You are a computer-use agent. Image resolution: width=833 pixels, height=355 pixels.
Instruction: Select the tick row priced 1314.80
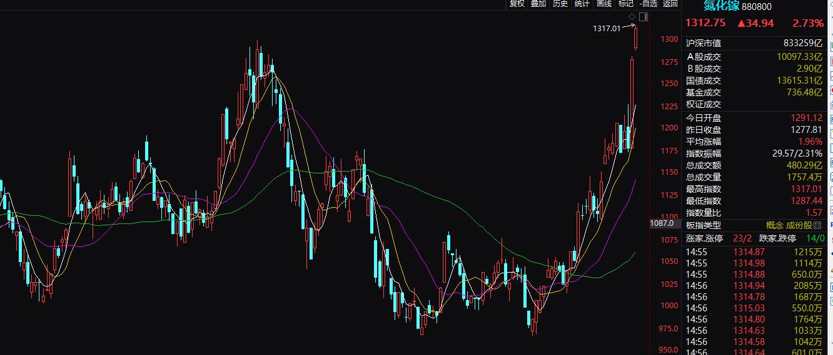click(x=754, y=319)
